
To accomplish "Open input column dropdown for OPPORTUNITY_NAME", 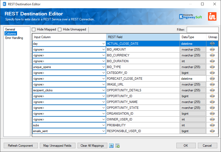I will (x=103, y=102).
